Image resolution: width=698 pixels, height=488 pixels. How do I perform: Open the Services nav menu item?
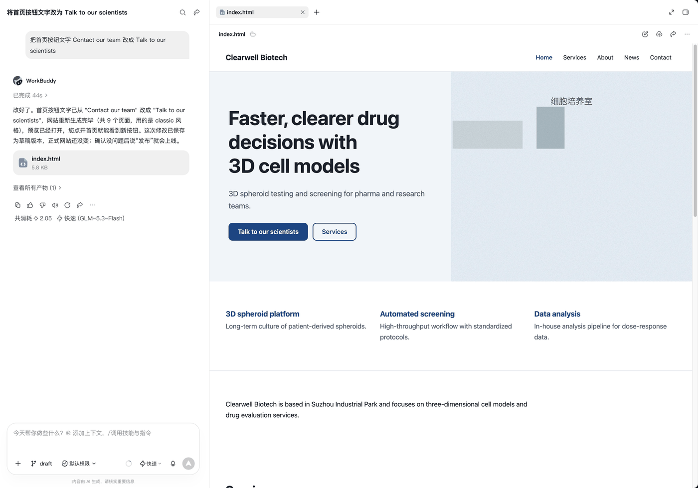[574, 57]
